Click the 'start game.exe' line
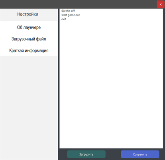 (71, 15)
